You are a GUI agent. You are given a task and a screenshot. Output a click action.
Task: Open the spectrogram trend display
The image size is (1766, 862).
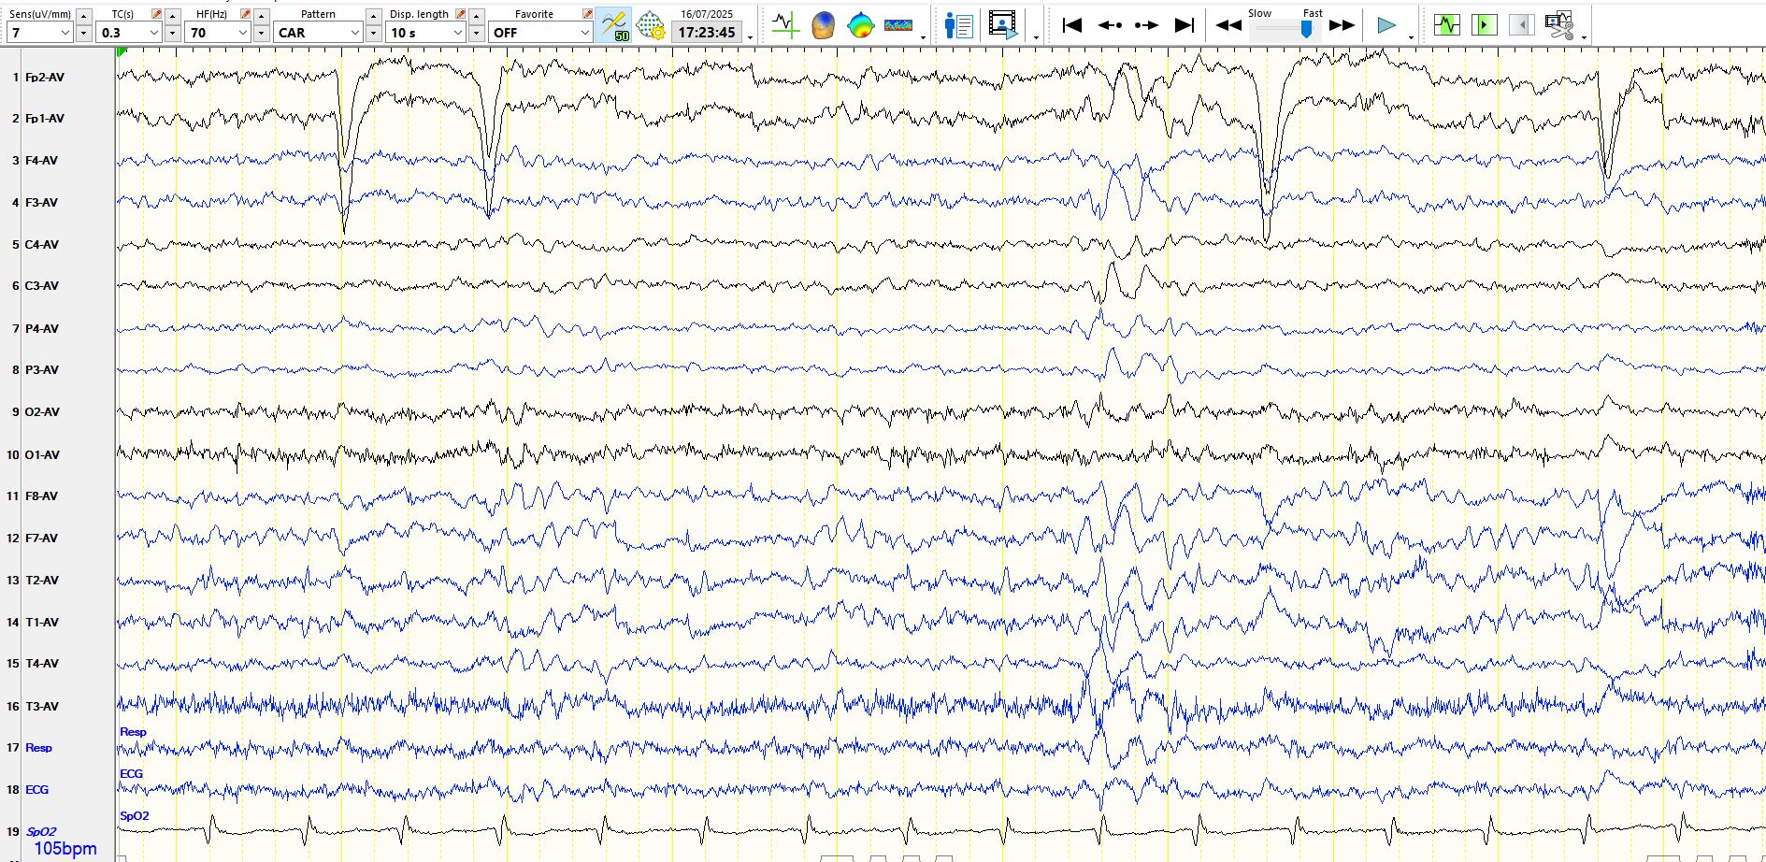point(898,25)
